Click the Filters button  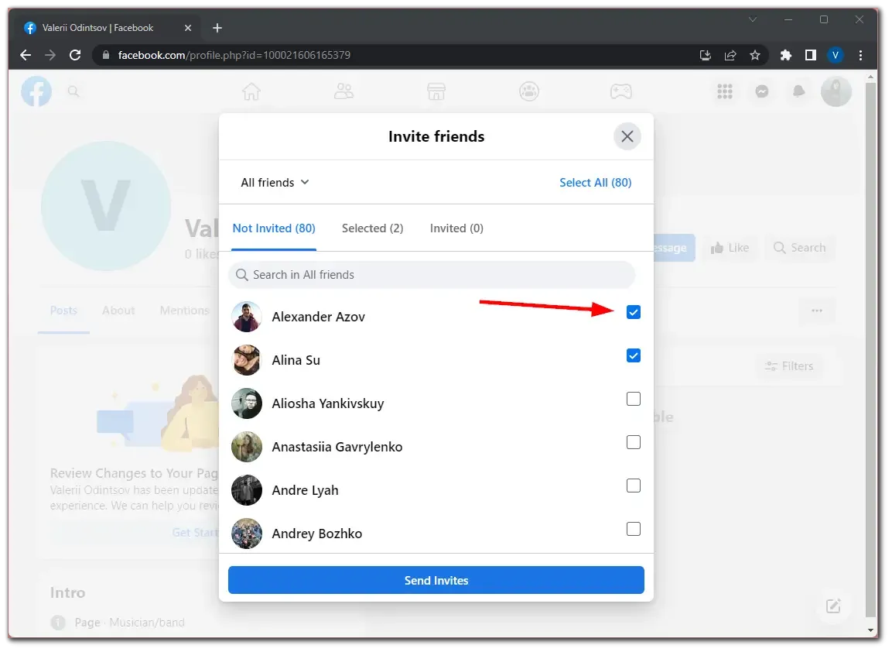788,366
